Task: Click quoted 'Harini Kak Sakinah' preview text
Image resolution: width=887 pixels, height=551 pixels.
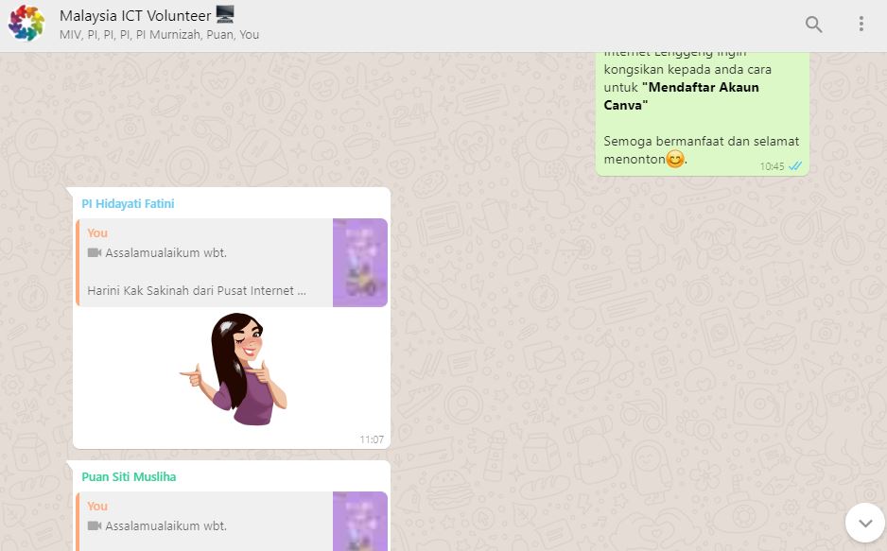Action: coord(196,290)
